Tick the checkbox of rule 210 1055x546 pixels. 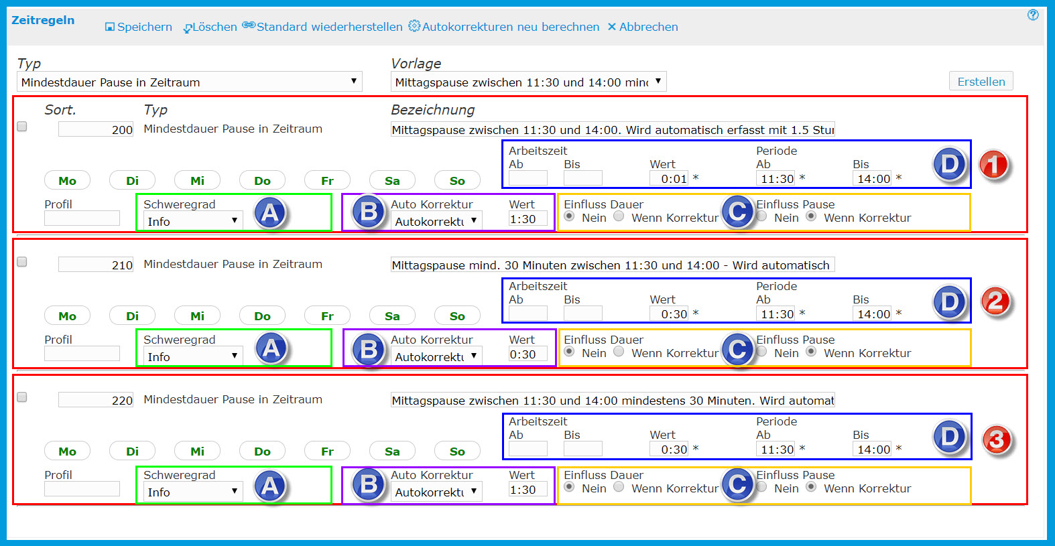click(22, 262)
